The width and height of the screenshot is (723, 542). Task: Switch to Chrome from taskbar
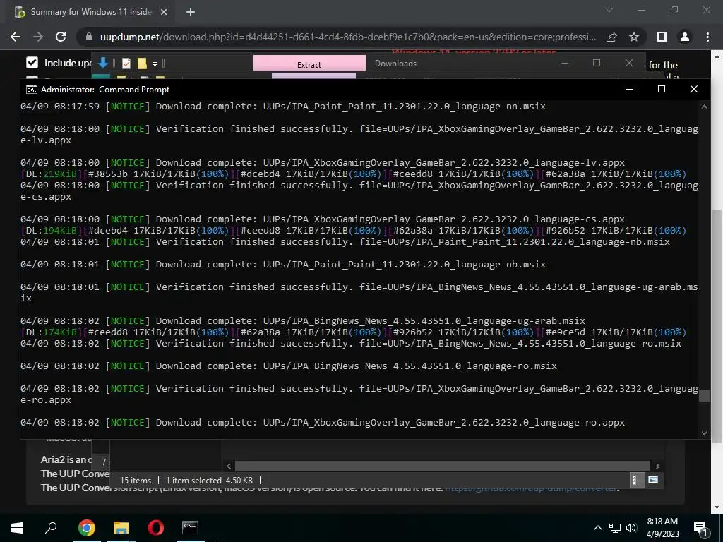[x=87, y=528]
